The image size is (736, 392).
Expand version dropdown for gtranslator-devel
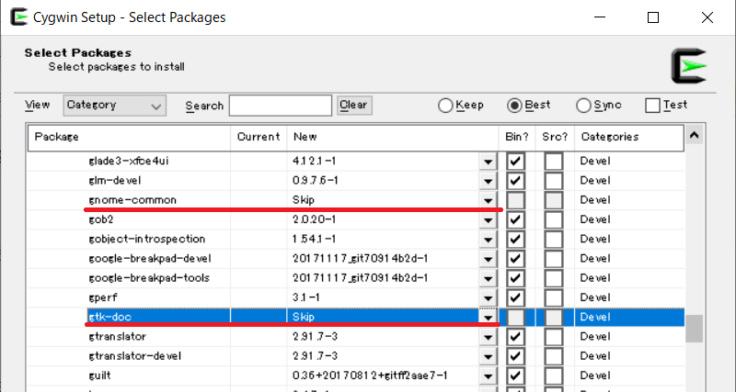[489, 356]
